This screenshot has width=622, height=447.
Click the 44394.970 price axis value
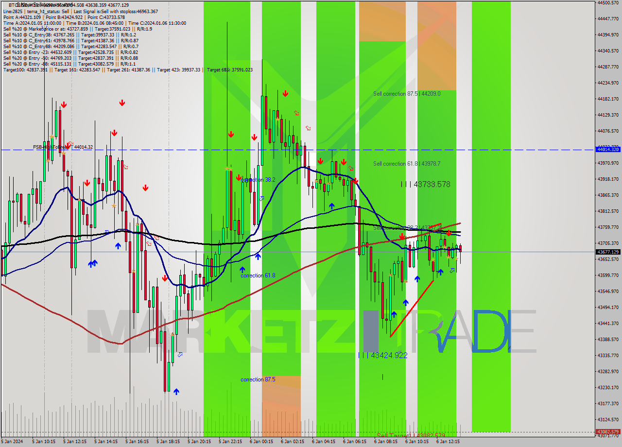pyautogui.click(x=608, y=34)
